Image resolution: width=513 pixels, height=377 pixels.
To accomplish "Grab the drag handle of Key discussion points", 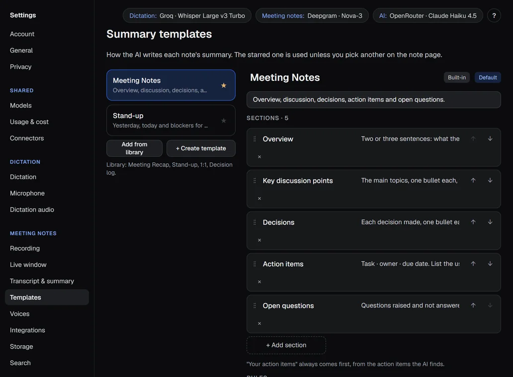I will point(255,181).
